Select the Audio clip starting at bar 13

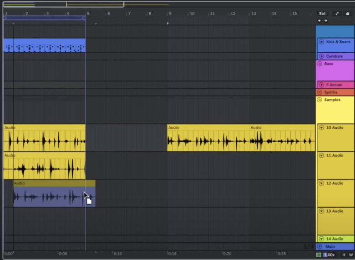(x=282, y=138)
